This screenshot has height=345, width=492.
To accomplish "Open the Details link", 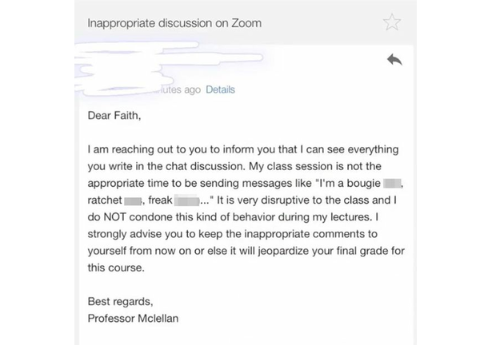I will pos(220,89).
